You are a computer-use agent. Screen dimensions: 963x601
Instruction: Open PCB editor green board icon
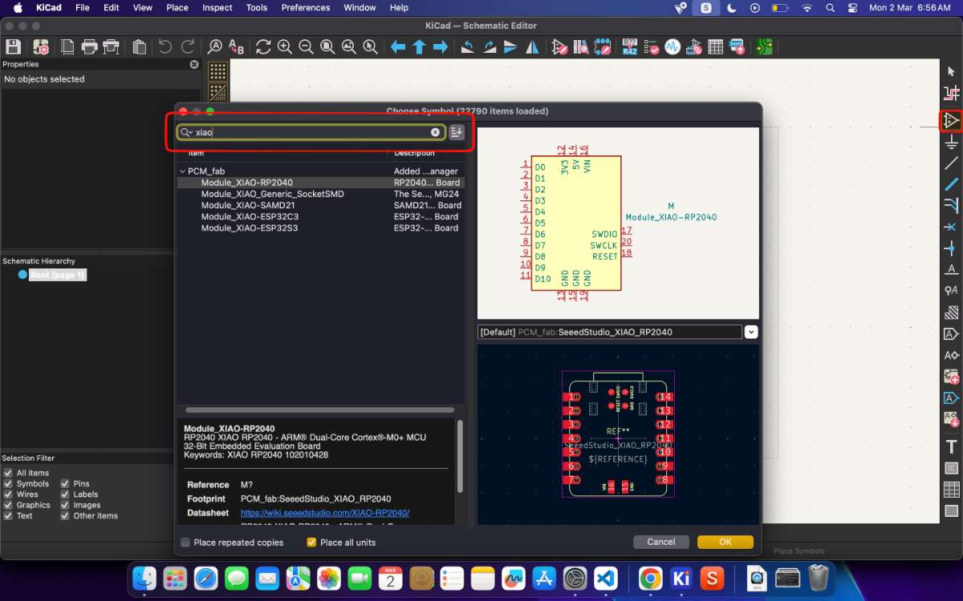(x=764, y=47)
